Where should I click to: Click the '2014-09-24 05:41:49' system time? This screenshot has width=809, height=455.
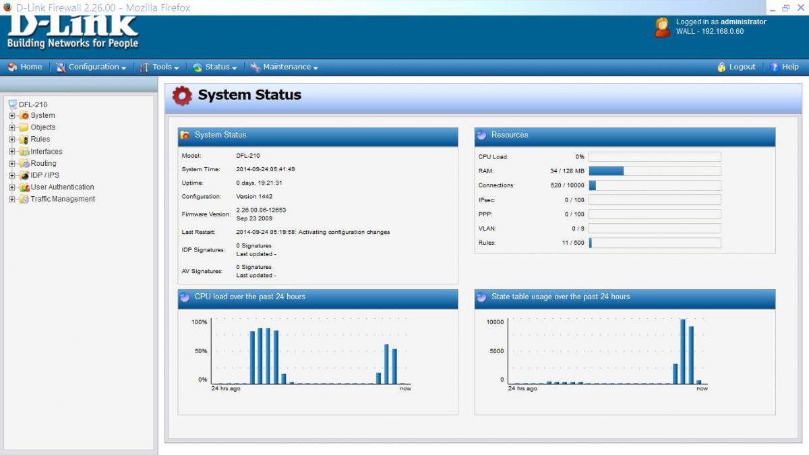[x=266, y=169]
